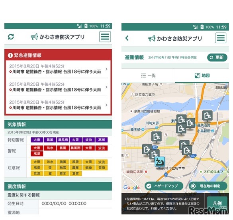The image size is (233, 220).
Task: Tap the purple 大雨 special warning tag
Action: coord(37,140)
